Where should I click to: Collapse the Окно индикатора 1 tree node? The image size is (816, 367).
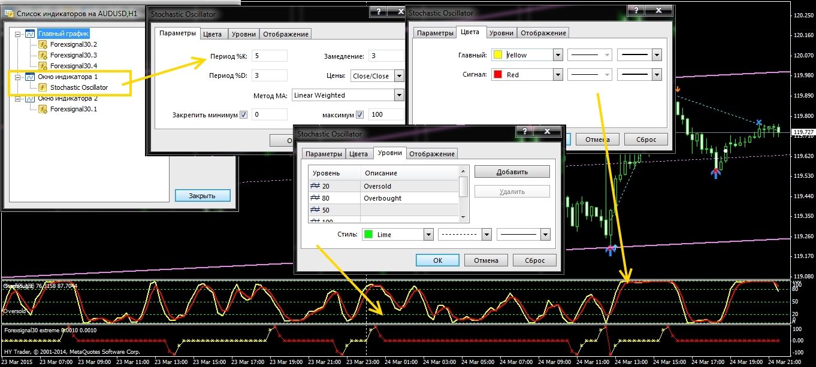[x=19, y=77]
